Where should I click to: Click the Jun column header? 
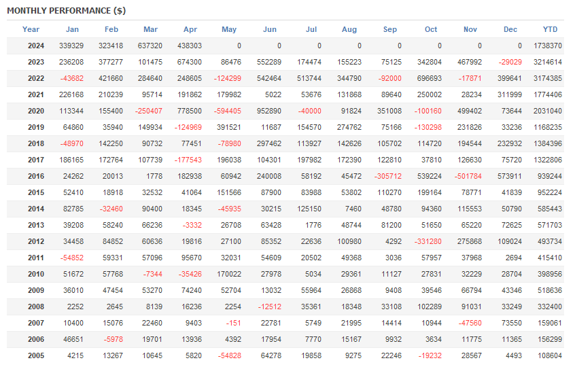[270, 29]
